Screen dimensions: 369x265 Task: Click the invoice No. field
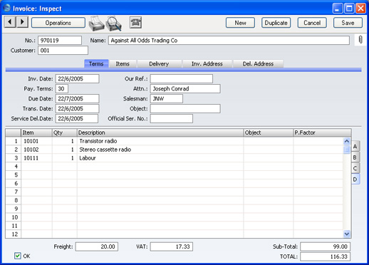[x=60, y=41]
